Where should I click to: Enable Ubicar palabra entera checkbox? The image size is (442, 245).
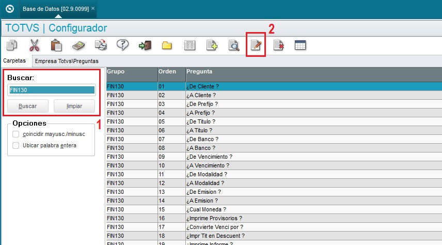pyautogui.click(x=16, y=145)
